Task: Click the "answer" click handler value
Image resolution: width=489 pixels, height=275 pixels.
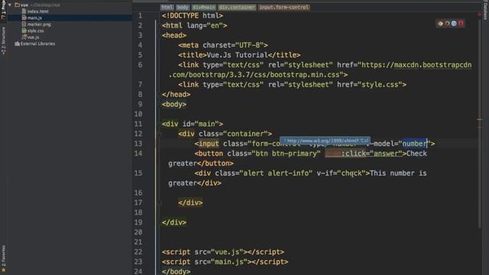Action: pos(385,154)
